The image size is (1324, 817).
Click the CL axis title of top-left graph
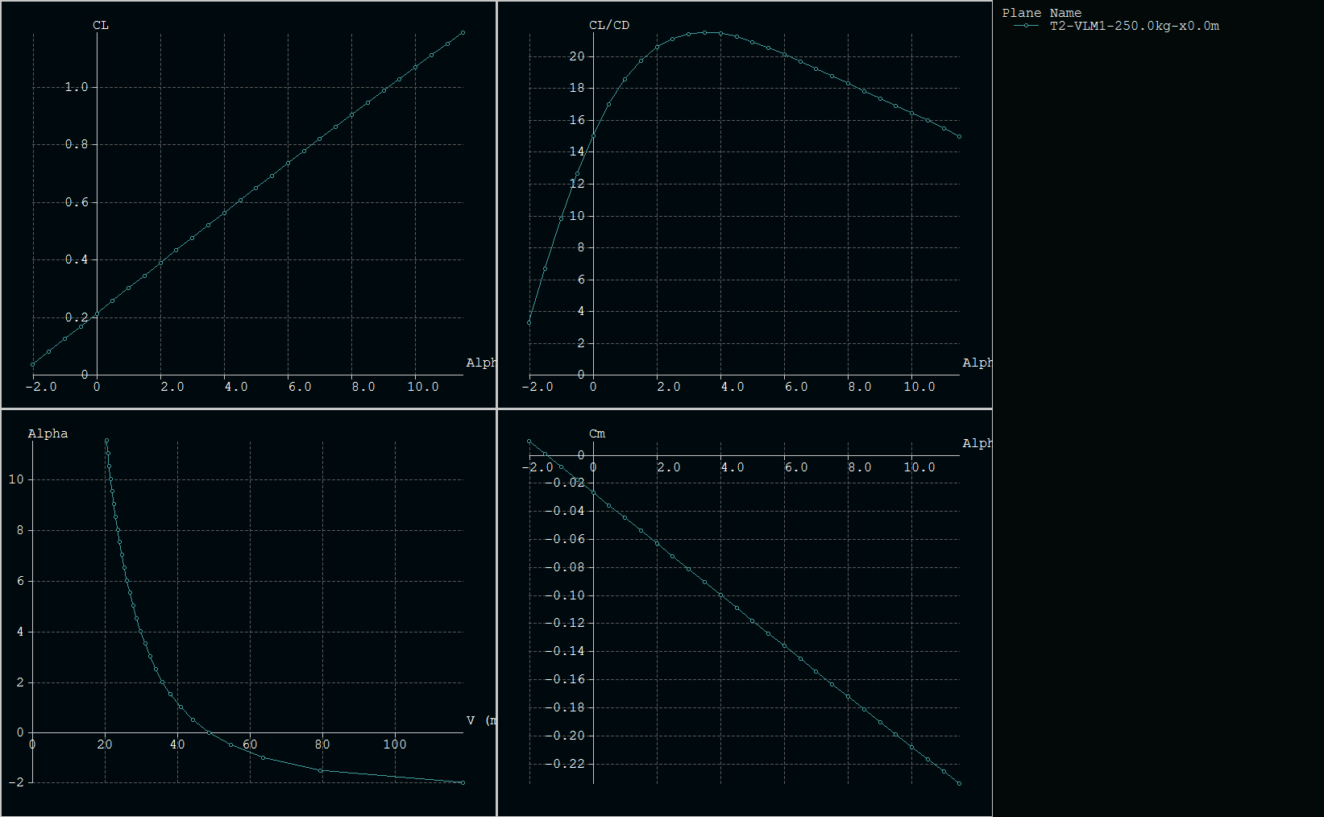[x=101, y=25]
